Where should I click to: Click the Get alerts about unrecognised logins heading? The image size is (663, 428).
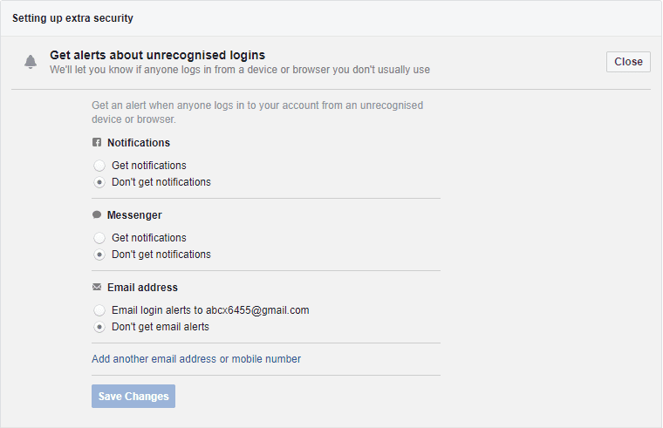[157, 55]
